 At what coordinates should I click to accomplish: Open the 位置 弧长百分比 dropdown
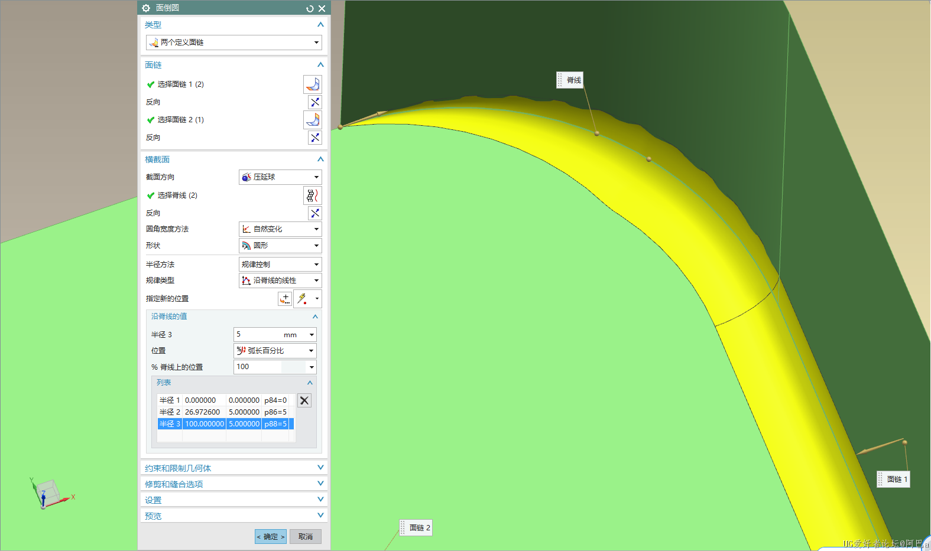click(275, 351)
